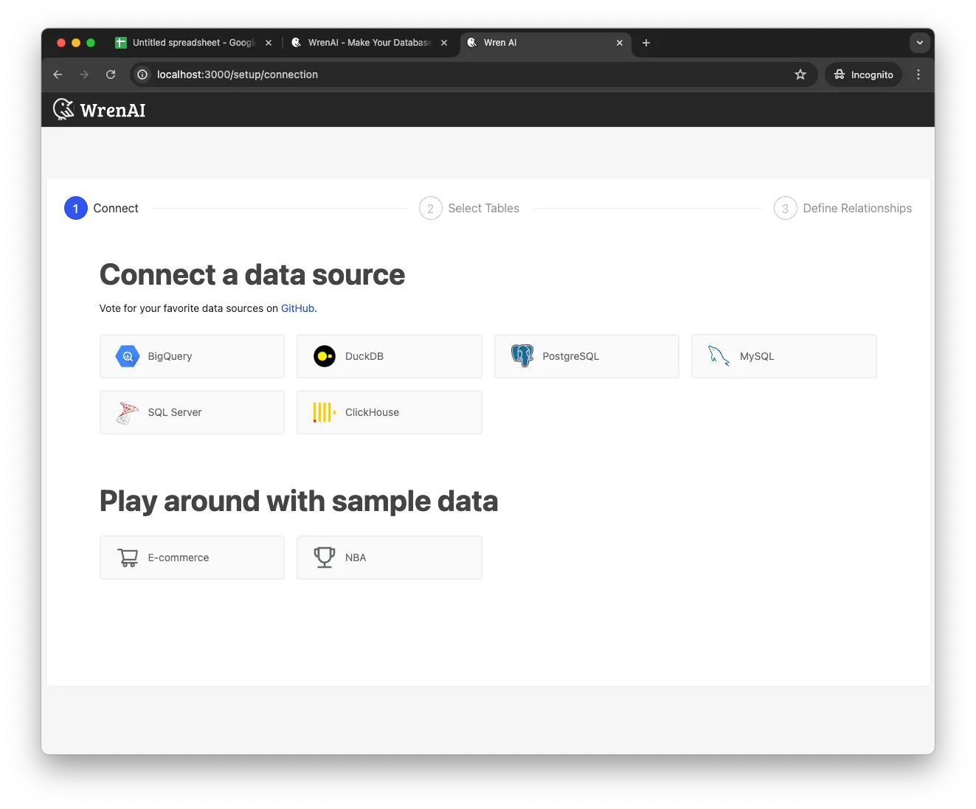Reload the page
Viewport: 976px width, 809px height.
pyautogui.click(x=111, y=74)
